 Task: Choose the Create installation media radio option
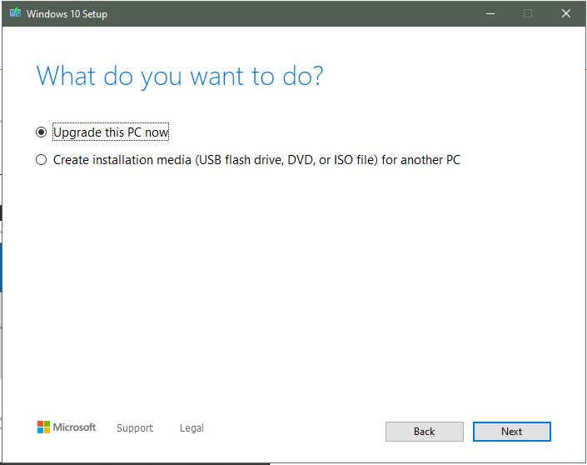[41, 160]
